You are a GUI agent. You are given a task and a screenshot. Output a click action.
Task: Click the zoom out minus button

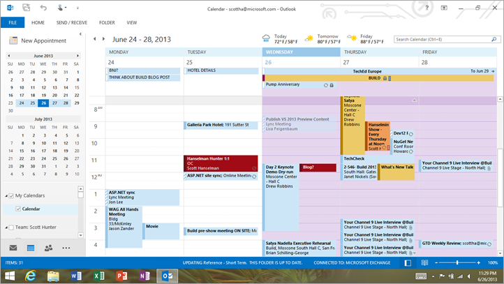tap(436, 263)
